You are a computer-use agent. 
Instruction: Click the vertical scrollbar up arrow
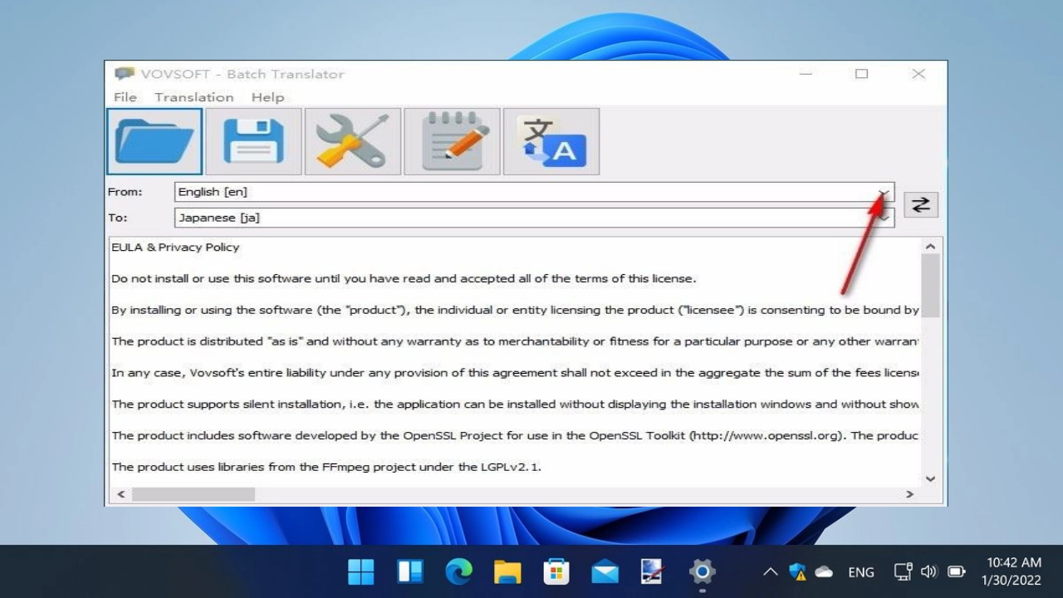tap(930, 247)
